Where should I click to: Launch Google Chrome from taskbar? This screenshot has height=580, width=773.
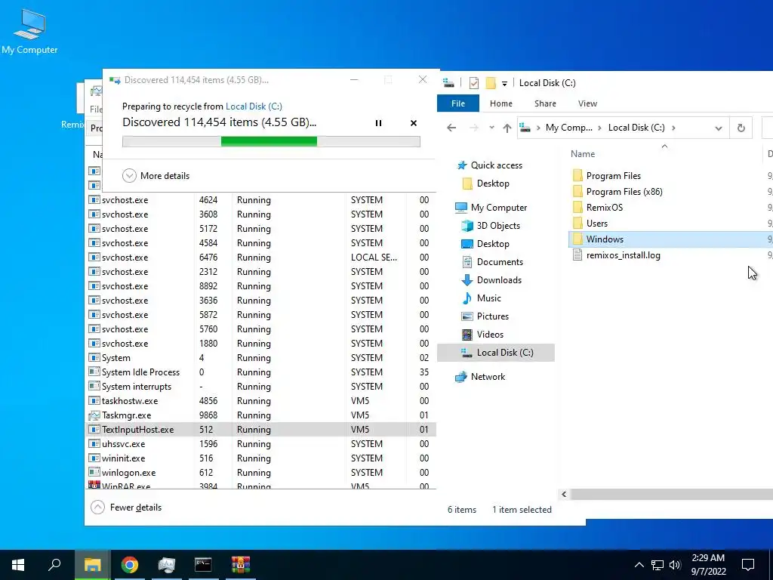click(x=130, y=565)
